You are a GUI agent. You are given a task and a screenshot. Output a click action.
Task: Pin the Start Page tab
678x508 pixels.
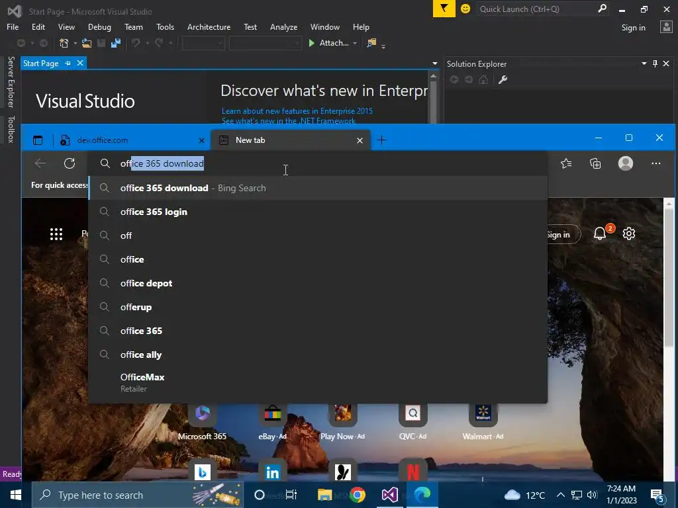[68, 63]
